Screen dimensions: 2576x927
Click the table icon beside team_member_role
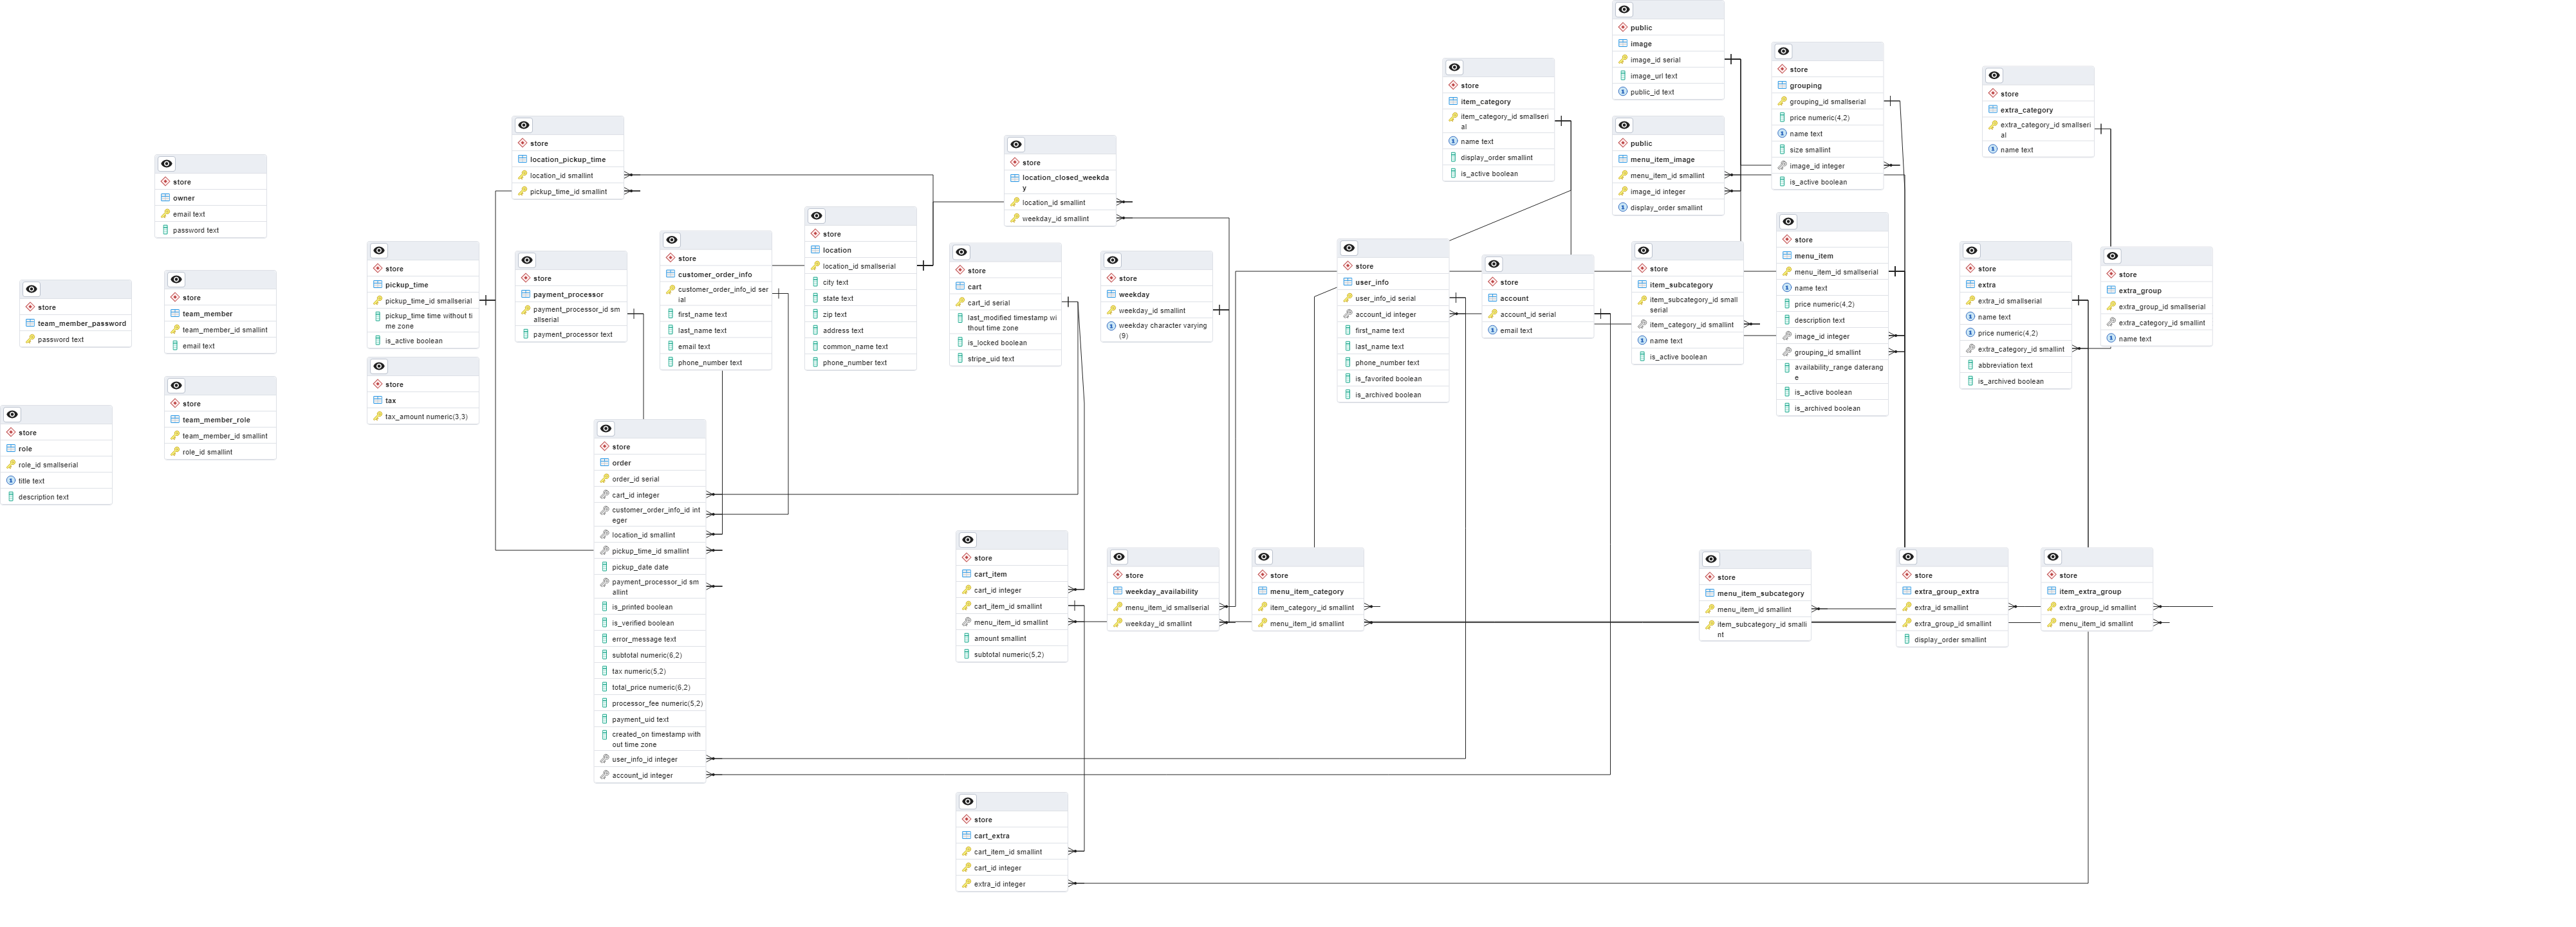(175, 420)
